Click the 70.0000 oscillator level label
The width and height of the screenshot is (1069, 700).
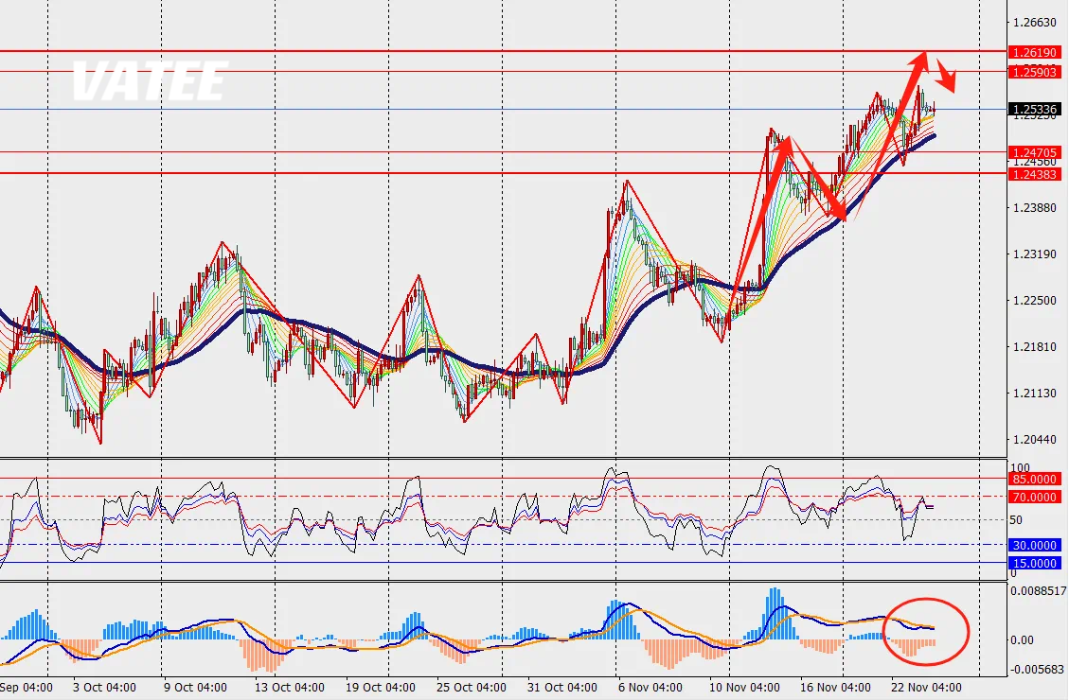pos(1034,497)
